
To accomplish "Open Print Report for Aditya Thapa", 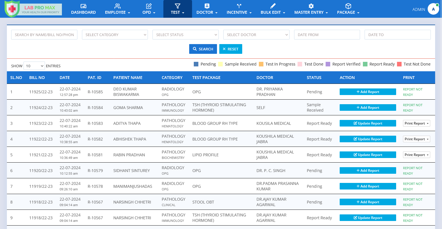I will pyautogui.click(x=416, y=123).
